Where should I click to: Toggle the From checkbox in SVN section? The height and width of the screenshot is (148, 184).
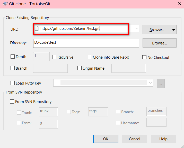coord(19,123)
